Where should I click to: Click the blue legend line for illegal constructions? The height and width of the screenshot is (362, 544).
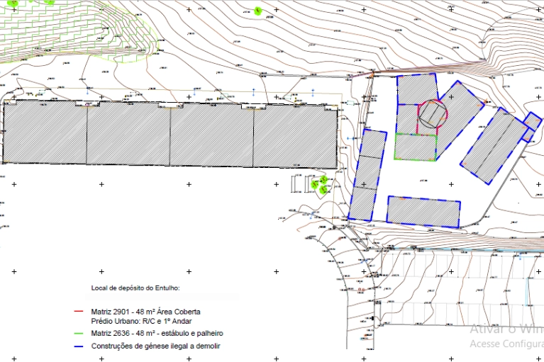coord(82,346)
